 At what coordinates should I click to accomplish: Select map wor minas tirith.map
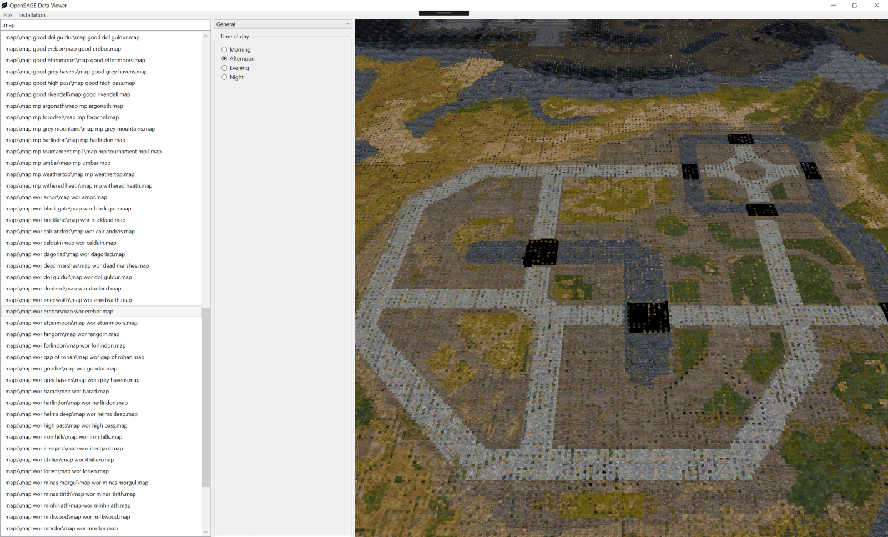point(101,494)
